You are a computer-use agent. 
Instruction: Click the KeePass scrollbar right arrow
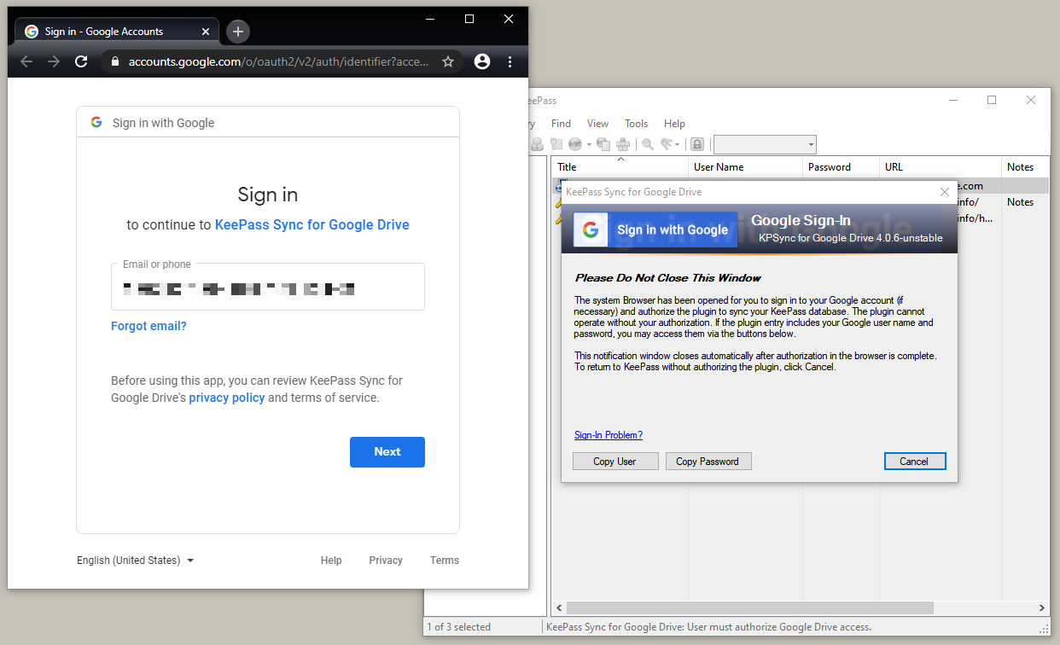pos(1042,608)
